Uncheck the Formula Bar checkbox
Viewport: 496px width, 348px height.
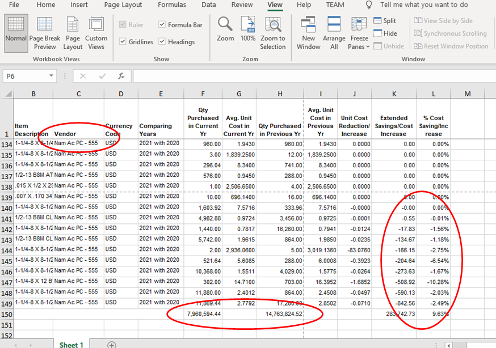pos(162,24)
